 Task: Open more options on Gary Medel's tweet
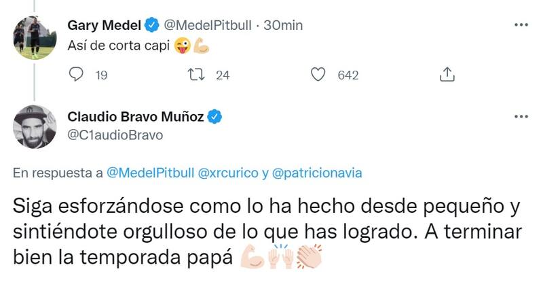(x=521, y=25)
